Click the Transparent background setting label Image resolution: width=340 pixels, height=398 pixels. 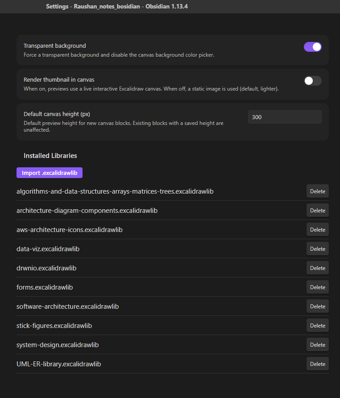[54, 46]
